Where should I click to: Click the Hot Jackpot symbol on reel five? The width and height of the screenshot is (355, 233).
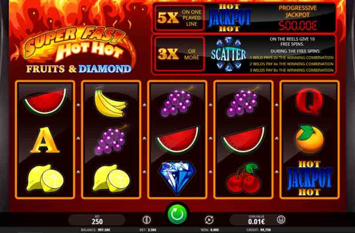[309, 178]
